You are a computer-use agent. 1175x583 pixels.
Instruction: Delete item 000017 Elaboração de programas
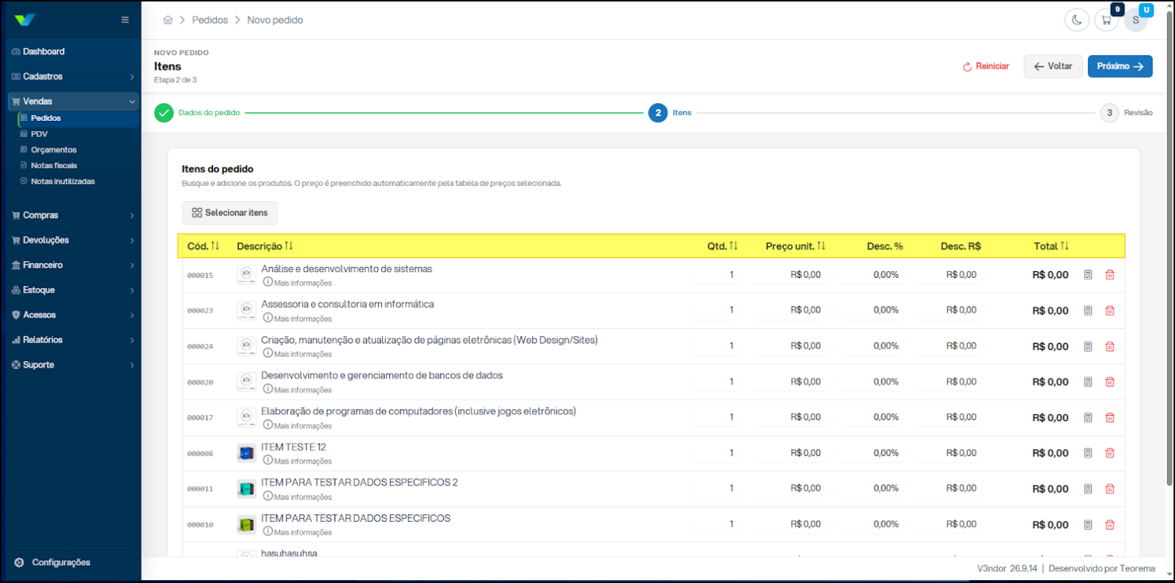(1109, 417)
